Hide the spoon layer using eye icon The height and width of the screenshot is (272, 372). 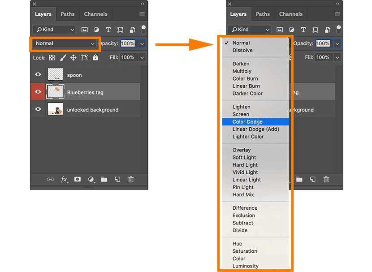point(38,75)
